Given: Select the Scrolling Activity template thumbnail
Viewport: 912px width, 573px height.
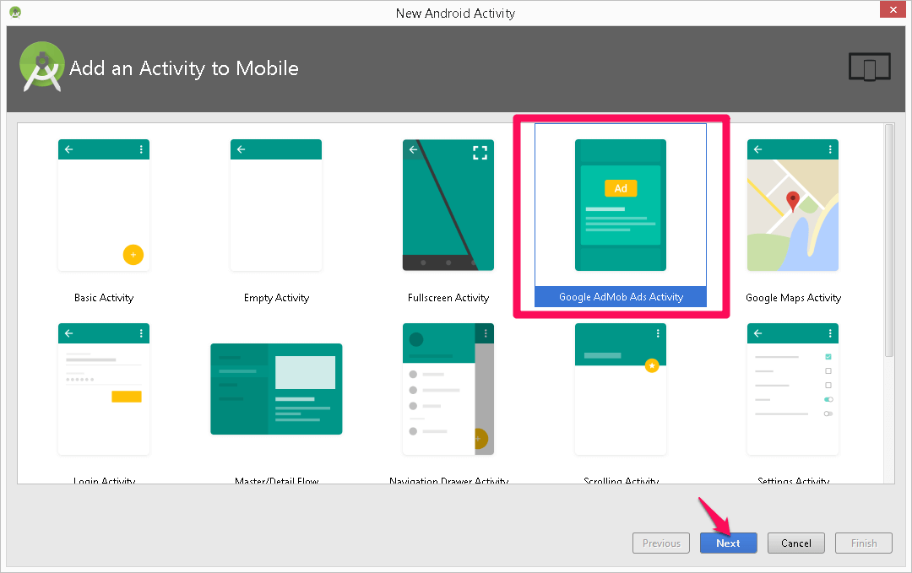Looking at the screenshot, I should click(621, 389).
